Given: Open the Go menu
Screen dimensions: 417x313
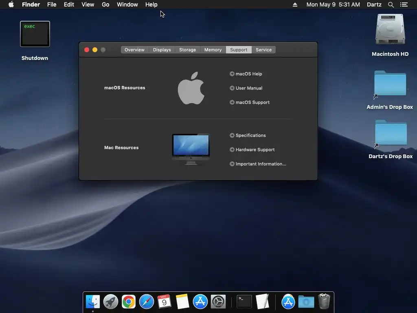Looking at the screenshot, I should pyautogui.click(x=105, y=4).
